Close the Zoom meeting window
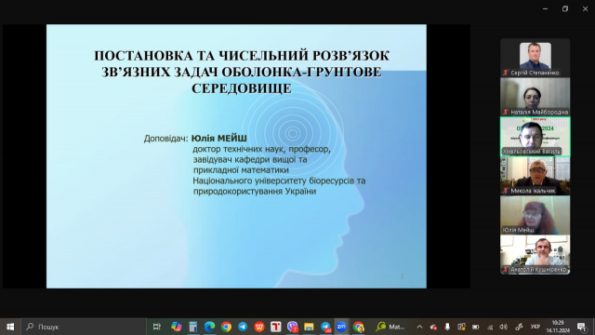Image resolution: width=595 pixels, height=335 pixels. tap(585, 8)
